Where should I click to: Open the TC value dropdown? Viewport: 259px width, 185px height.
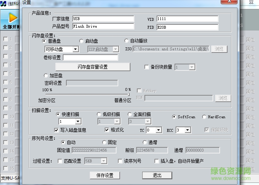159,130
